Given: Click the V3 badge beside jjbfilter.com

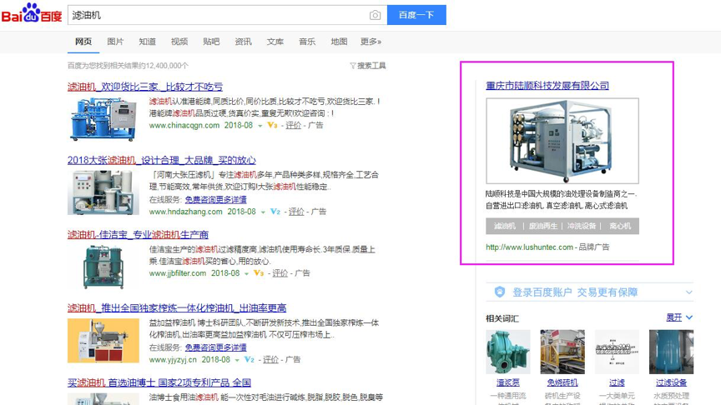Looking at the screenshot, I should pos(258,273).
